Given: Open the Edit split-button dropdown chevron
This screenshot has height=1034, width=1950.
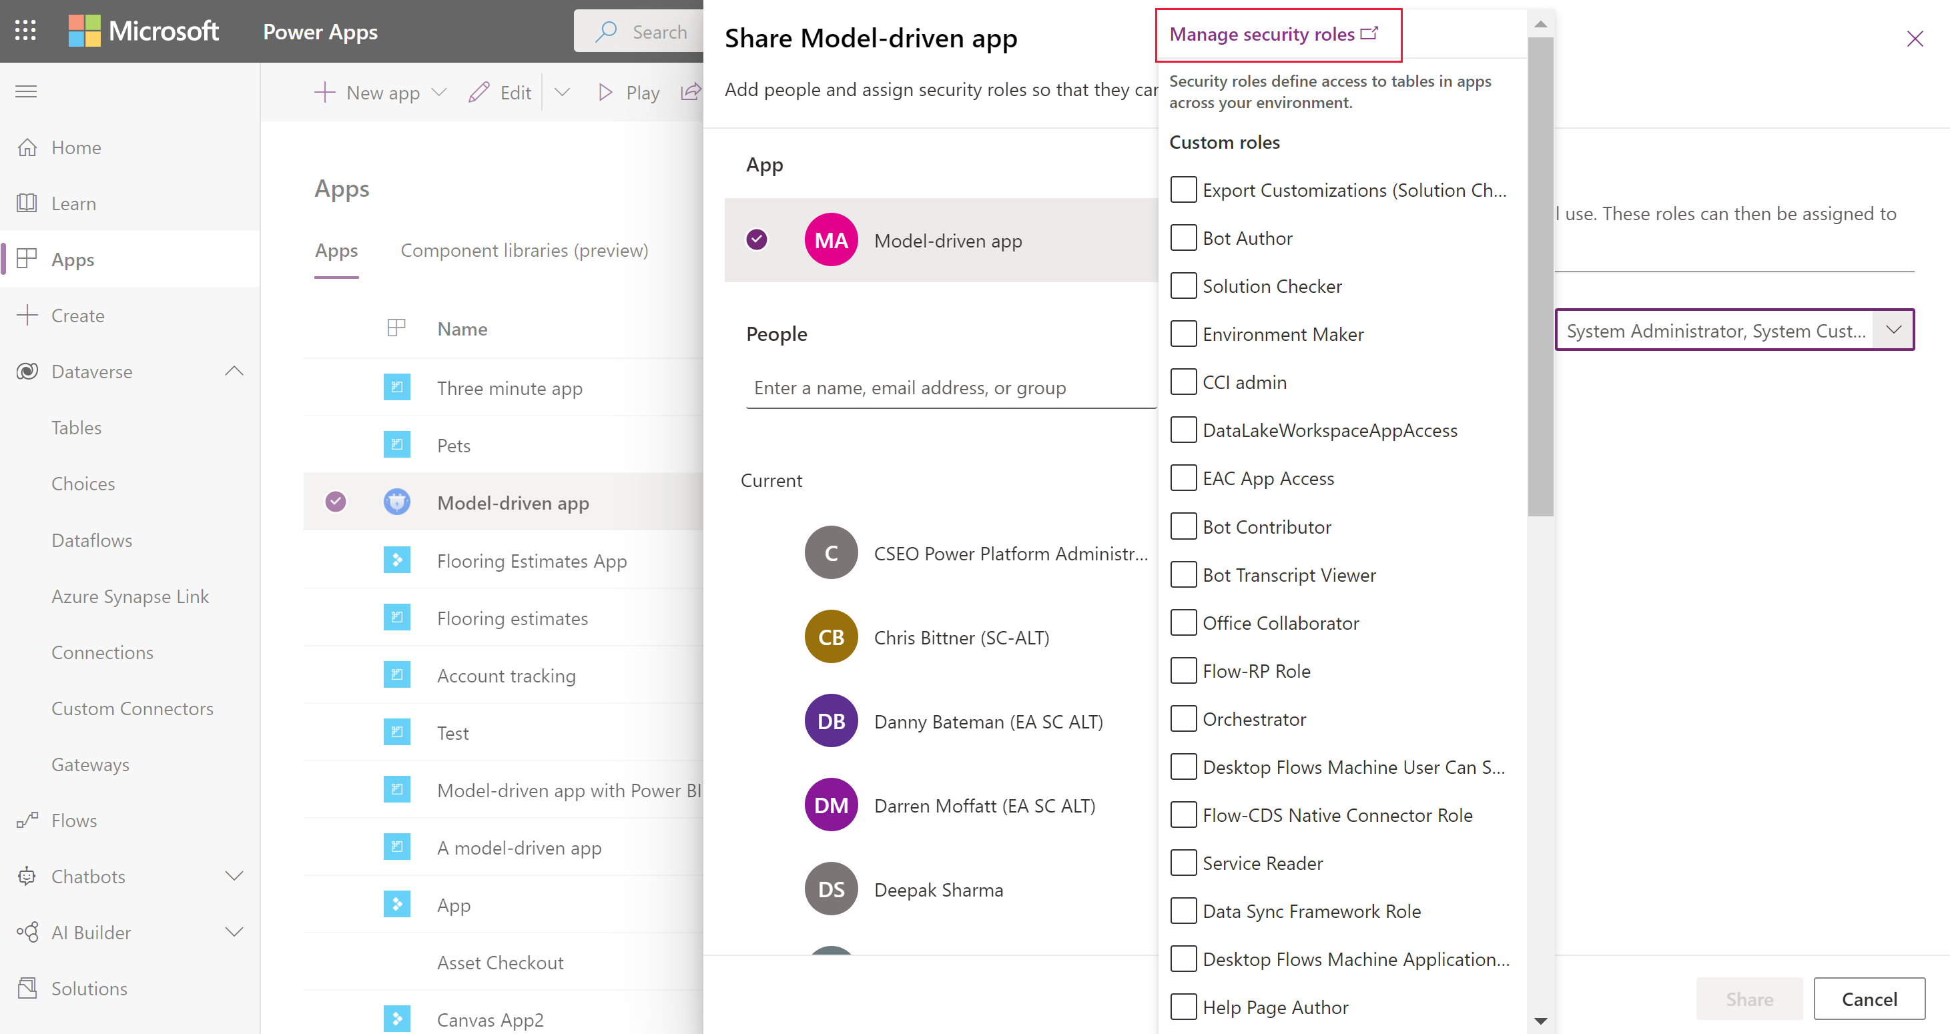Looking at the screenshot, I should 562,92.
